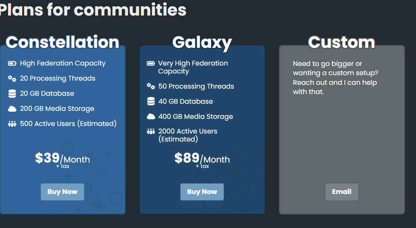Click the database icon beside 40 GB Database
Viewport: 416px width, 228px height.
coord(151,102)
